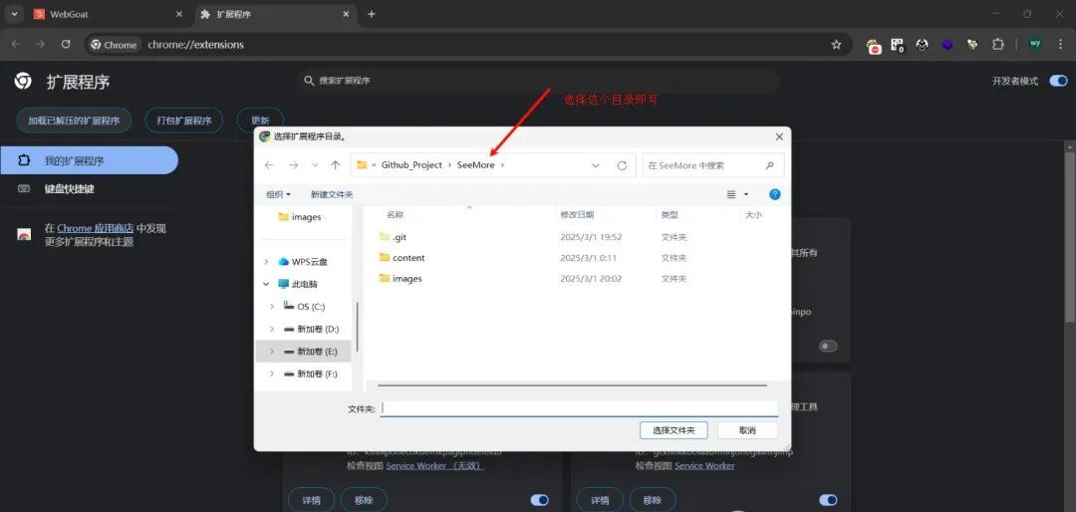The image size is (1076, 512).
Task: Click 移除 on the right extension card
Action: coord(652,500)
